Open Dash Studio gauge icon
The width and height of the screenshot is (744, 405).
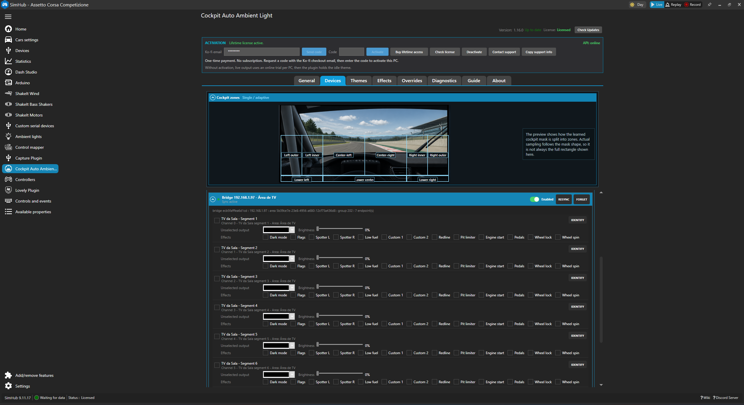click(x=8, y=72)
